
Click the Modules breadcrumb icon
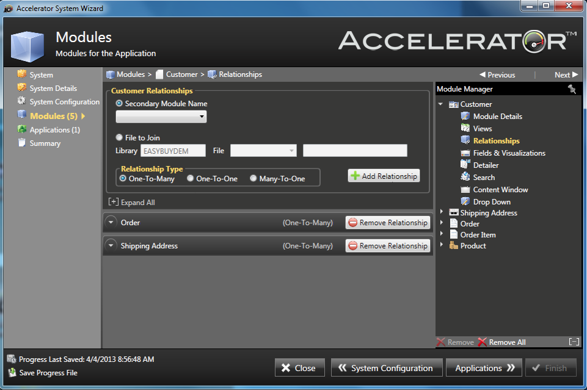pyautogui.click(x=111, y=74)
